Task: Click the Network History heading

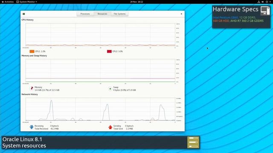Action: [x=29, y=94]
